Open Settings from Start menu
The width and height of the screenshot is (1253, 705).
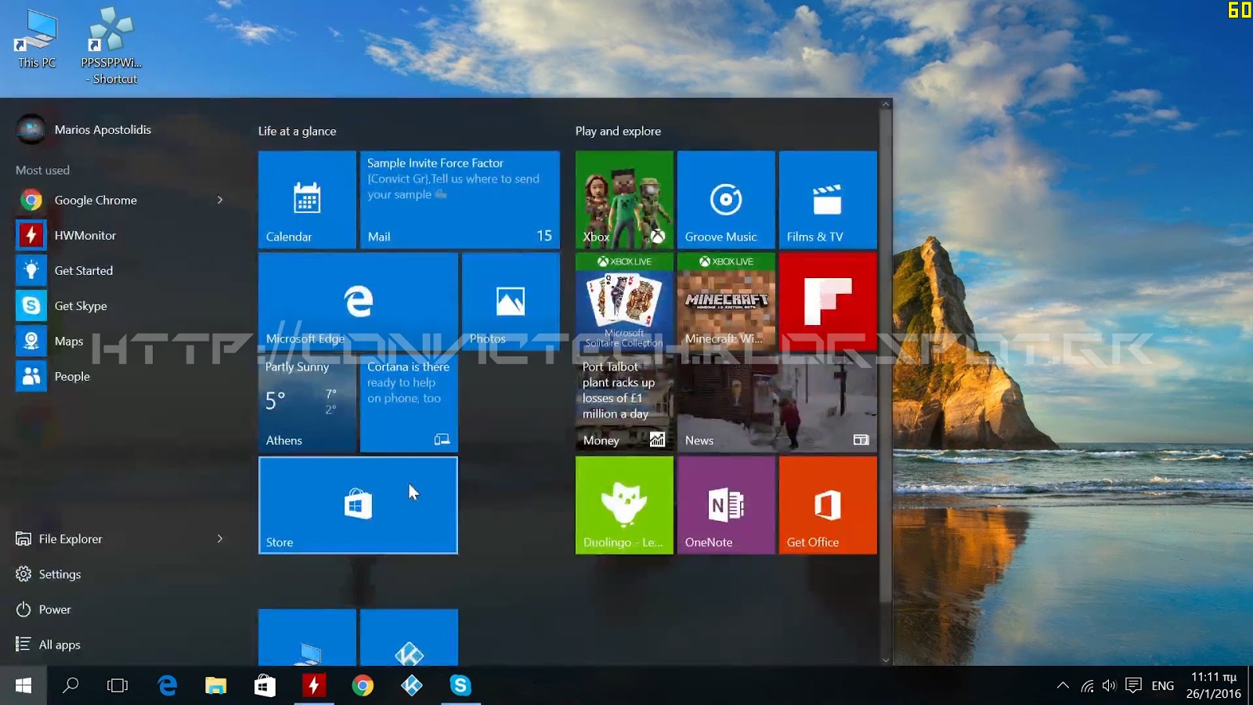(x=121, y=574)
